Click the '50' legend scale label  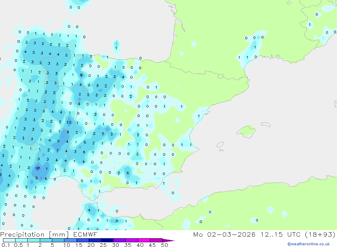tap(165, 245)
